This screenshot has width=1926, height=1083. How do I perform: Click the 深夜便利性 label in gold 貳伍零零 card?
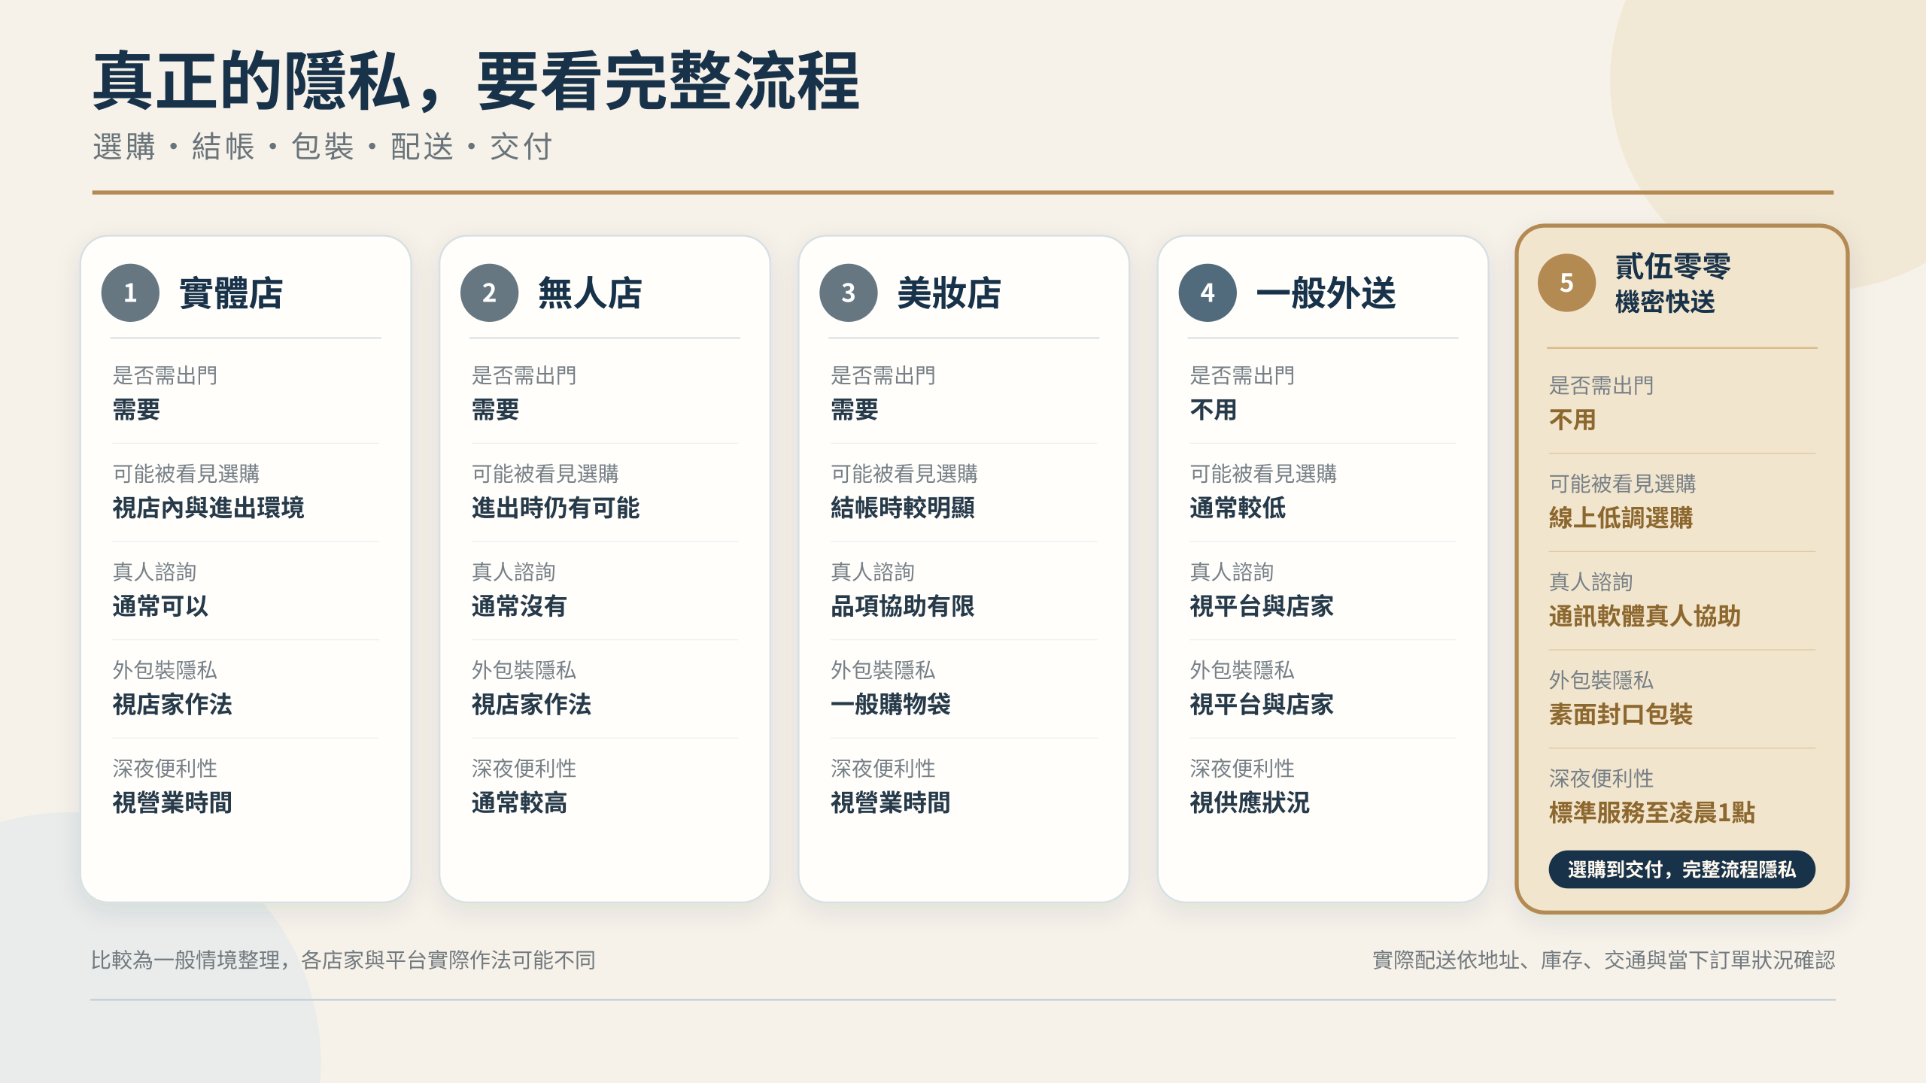click(x=1601, y=778)
